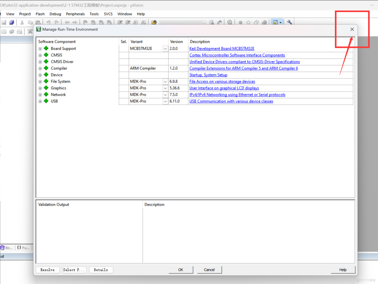Viewport: 378px width, 284px height.
Task: Click OK to confirm run-time environment
Action: (181, 270)
